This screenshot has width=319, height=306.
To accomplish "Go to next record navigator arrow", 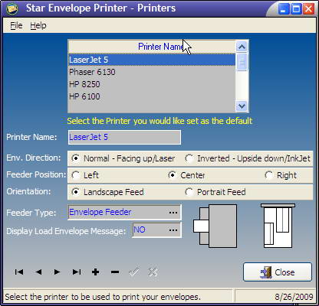I will (x=57, y=272).
